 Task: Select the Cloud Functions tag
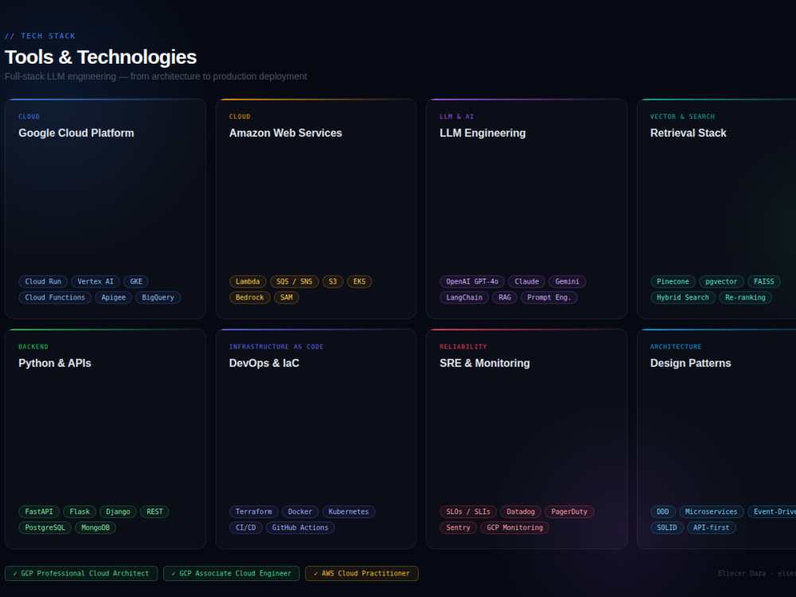point(55,298)
